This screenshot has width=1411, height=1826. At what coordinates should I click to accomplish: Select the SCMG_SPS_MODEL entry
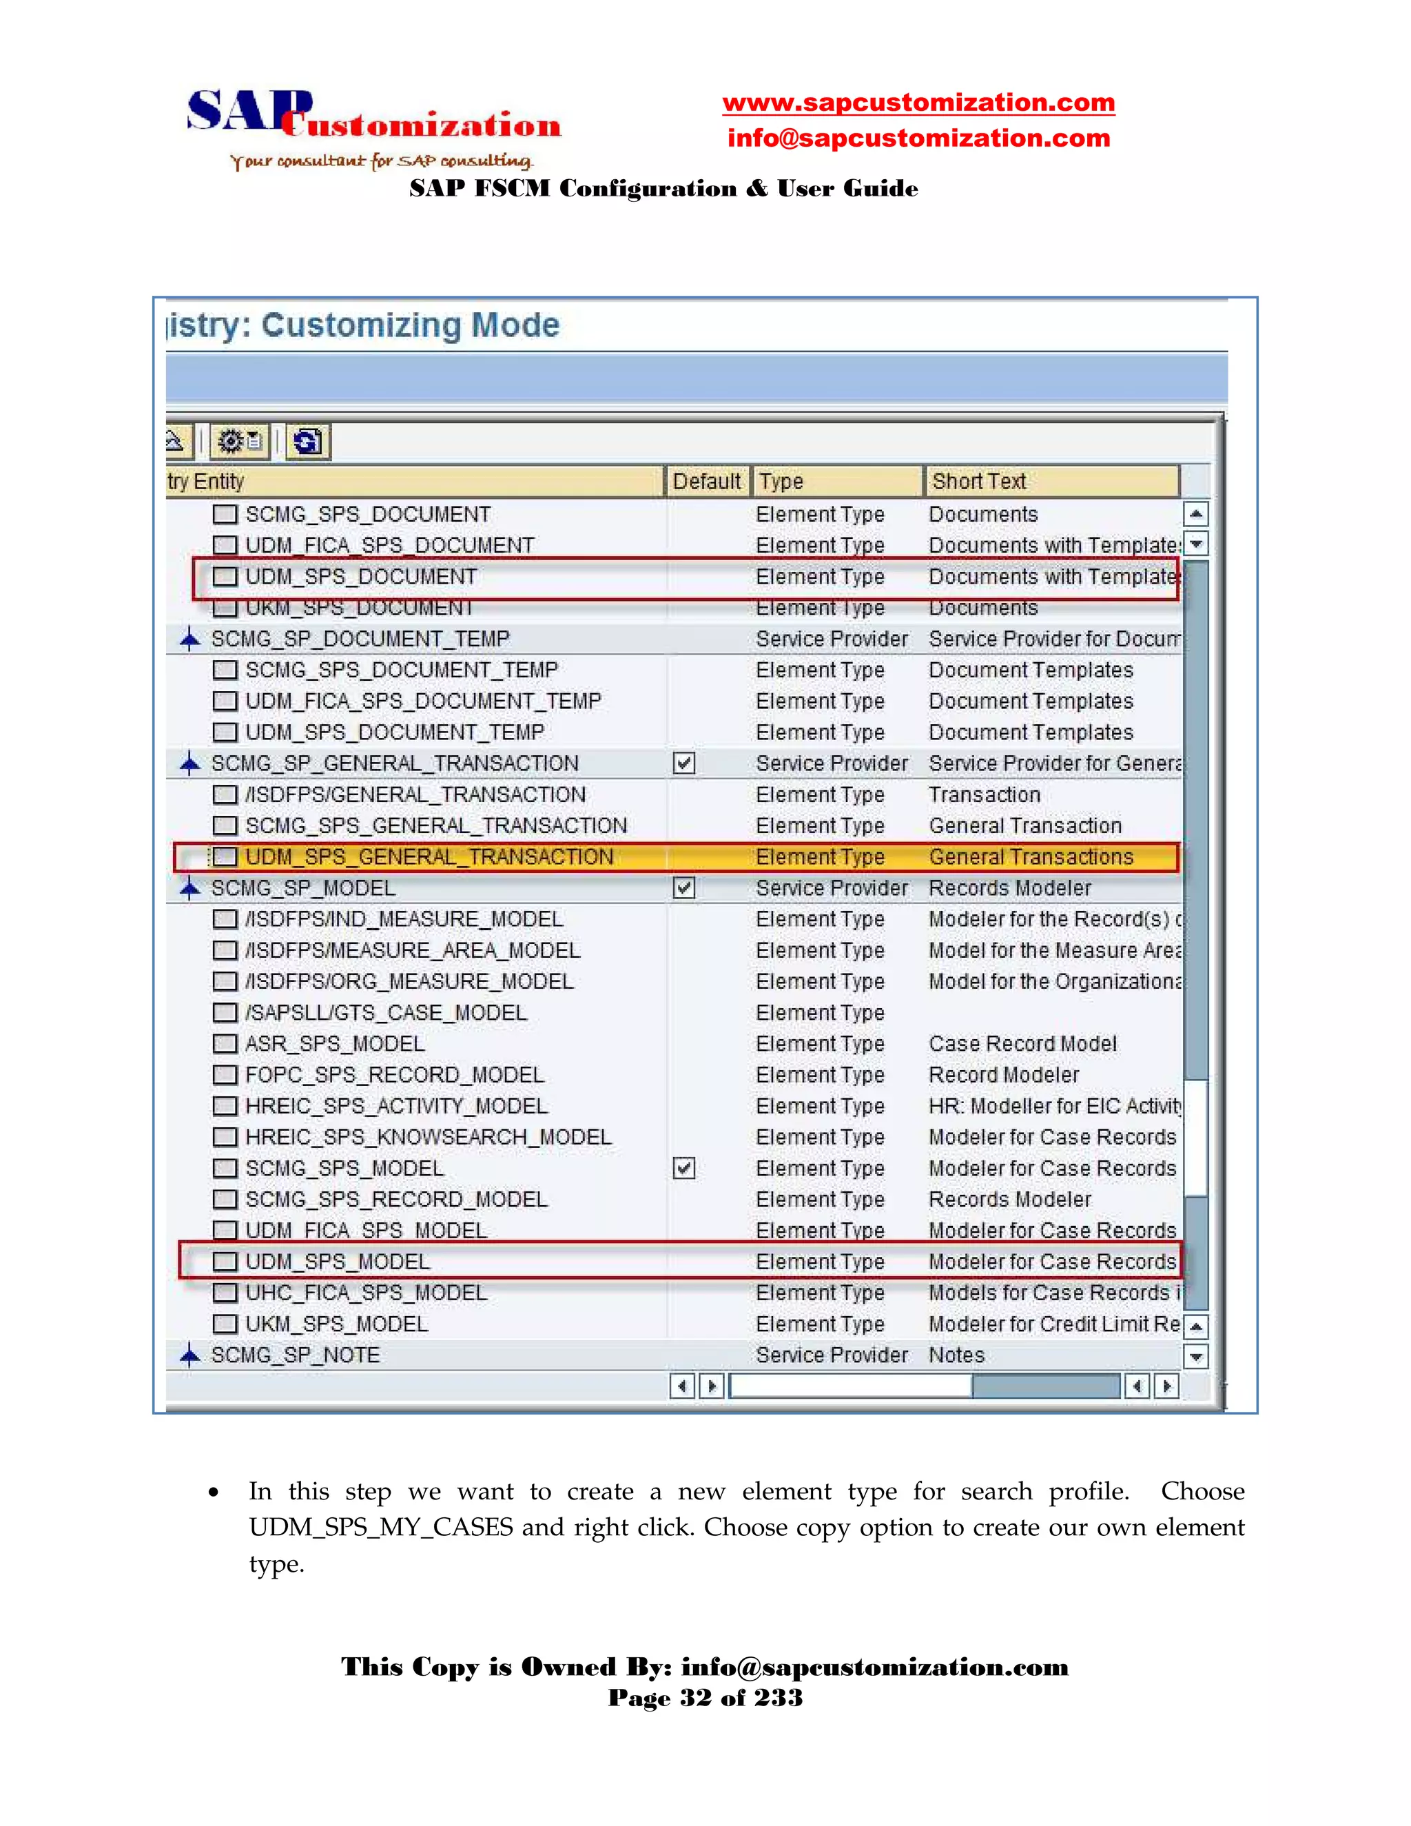(x=344, y=1168)
